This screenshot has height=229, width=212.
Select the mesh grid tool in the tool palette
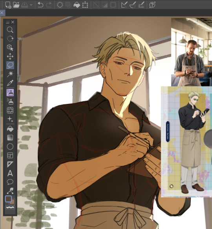(10, 110)
